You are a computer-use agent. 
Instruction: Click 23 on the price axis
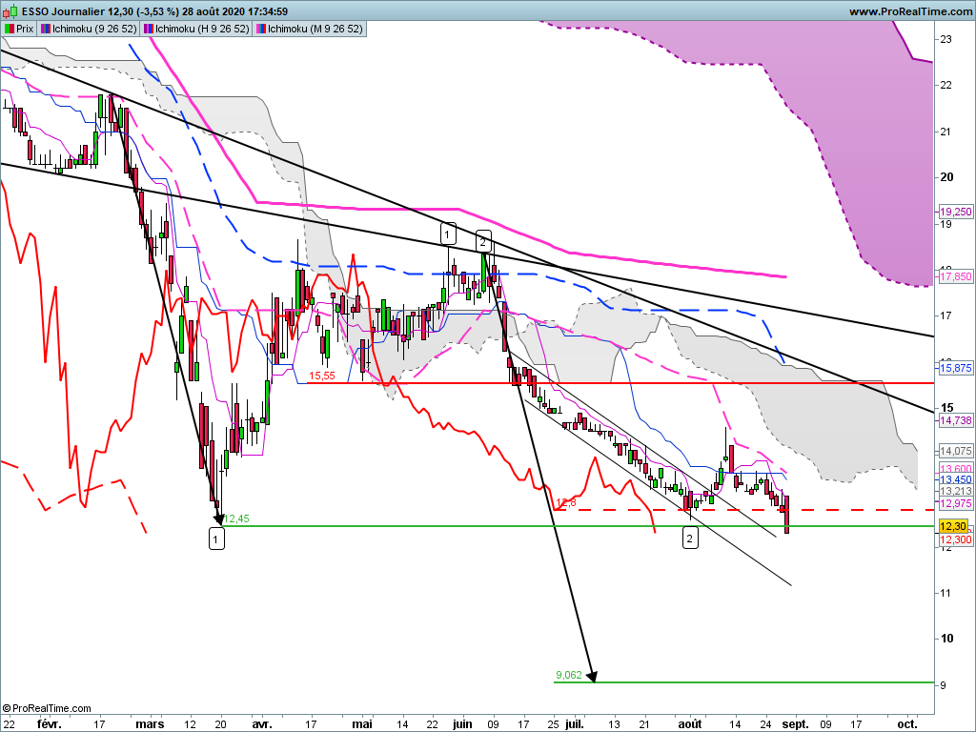[946, 39]
